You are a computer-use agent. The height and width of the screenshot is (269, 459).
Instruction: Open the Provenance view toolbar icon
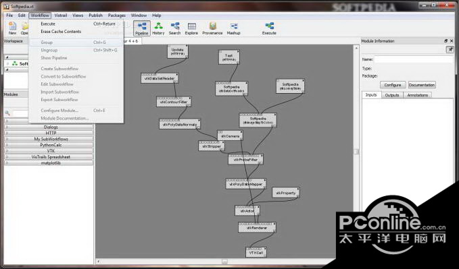click(212, 28)
